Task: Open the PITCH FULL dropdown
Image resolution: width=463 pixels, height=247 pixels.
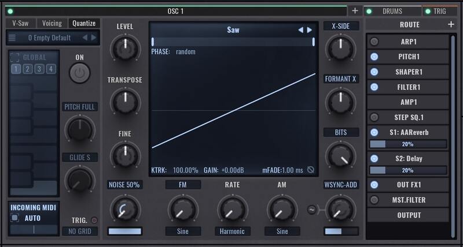Action: click(80, 107)
